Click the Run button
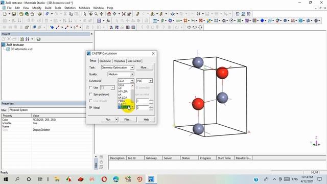Image resolution: width=327 pixels, height=184 pixels. [x=108, y=120]
